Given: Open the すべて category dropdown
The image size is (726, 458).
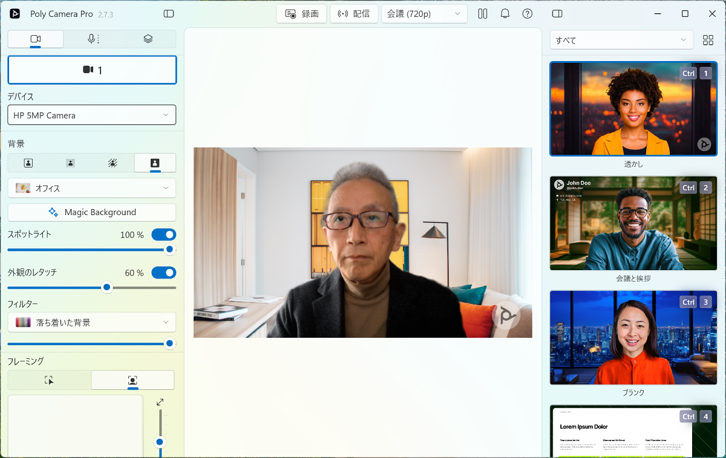Looking at the screenshot, I should tap(621, 40).
